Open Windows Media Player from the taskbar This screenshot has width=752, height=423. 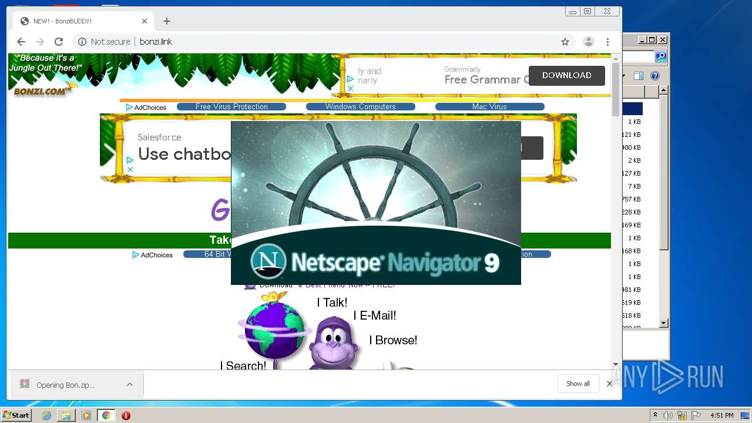pyautogui.click(x=86, y=415)
